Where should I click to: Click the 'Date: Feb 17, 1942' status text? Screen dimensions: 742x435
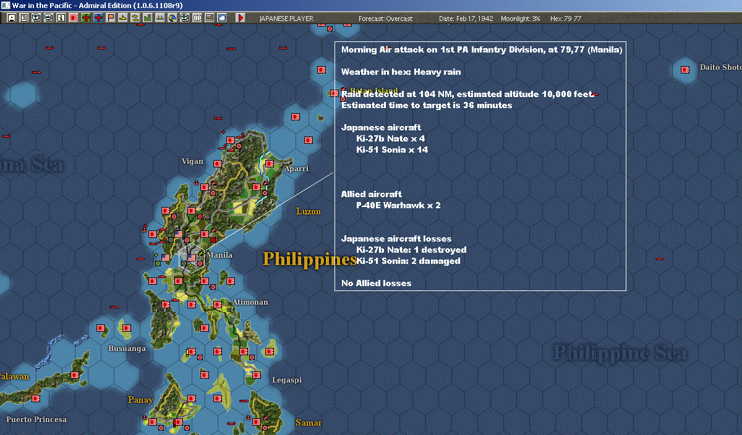pyautogui.click(x=466, y=19)
